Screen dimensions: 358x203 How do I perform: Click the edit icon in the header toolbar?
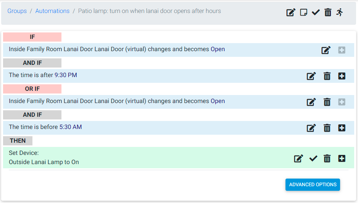pos(291,12)
